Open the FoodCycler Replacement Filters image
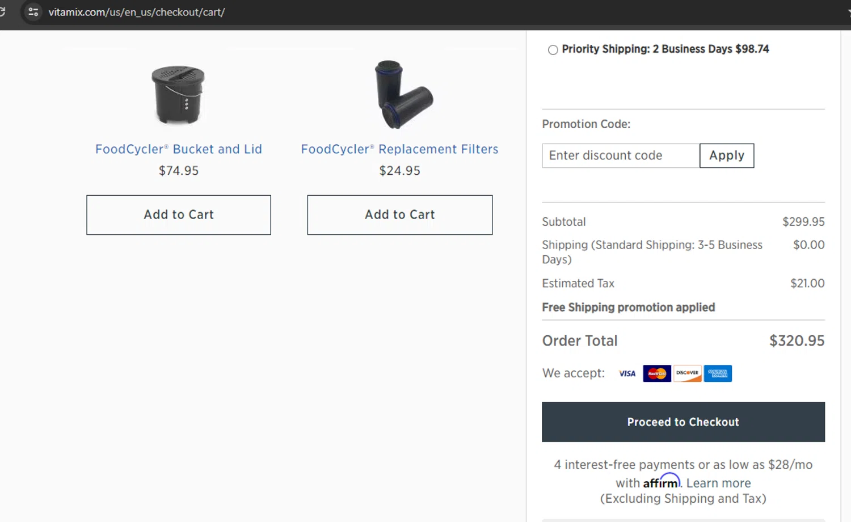The height and width of the screenshot is (522, 851). [x=403, y=94]
